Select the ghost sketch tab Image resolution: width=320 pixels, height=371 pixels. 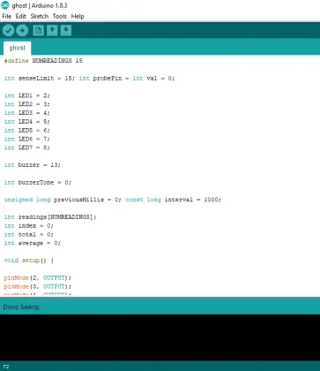(x=17, y=48)
